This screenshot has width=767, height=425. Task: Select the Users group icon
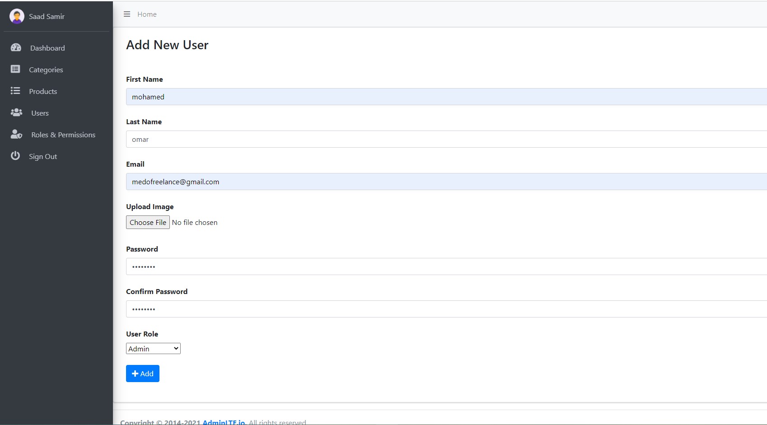coord(16,112)
